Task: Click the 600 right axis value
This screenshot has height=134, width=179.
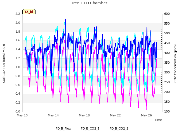Action: (x=167, y=14)
